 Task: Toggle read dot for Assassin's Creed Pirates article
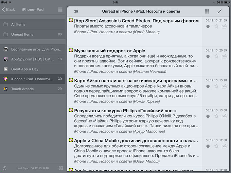tap(208, 26)
